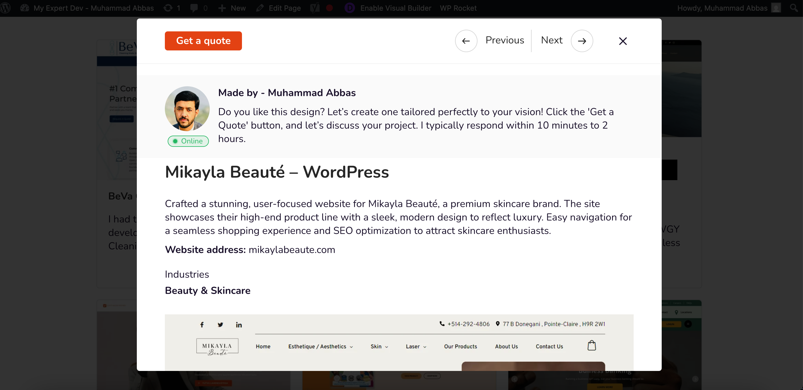Click the Previous label
Viewport: 803px width, 390px height.
coord(505,40)
